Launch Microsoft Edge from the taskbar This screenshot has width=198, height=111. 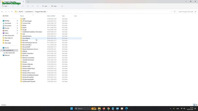[x=127, y=109]
